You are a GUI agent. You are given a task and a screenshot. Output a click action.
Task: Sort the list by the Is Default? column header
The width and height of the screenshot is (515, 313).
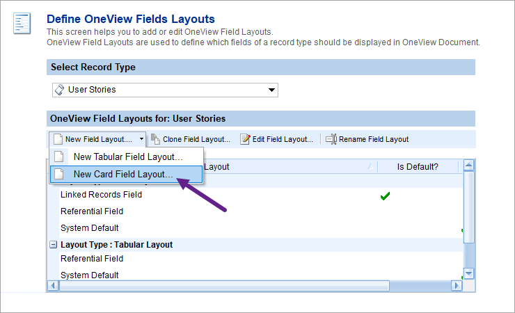pos(418,167)
